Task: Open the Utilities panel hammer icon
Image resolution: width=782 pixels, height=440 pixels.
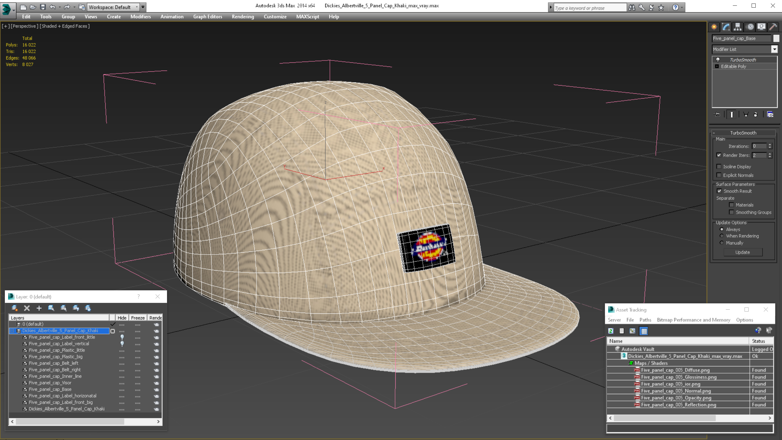Action: [x=773, y=27]
